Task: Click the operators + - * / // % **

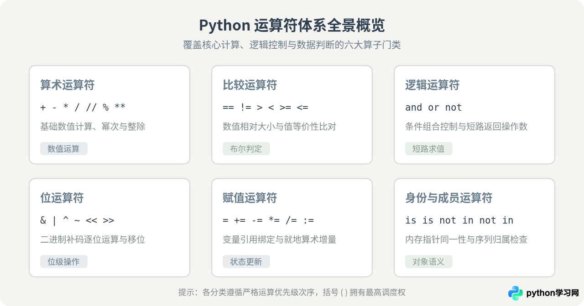Action: pyautogui.click(x=83, y=107)
